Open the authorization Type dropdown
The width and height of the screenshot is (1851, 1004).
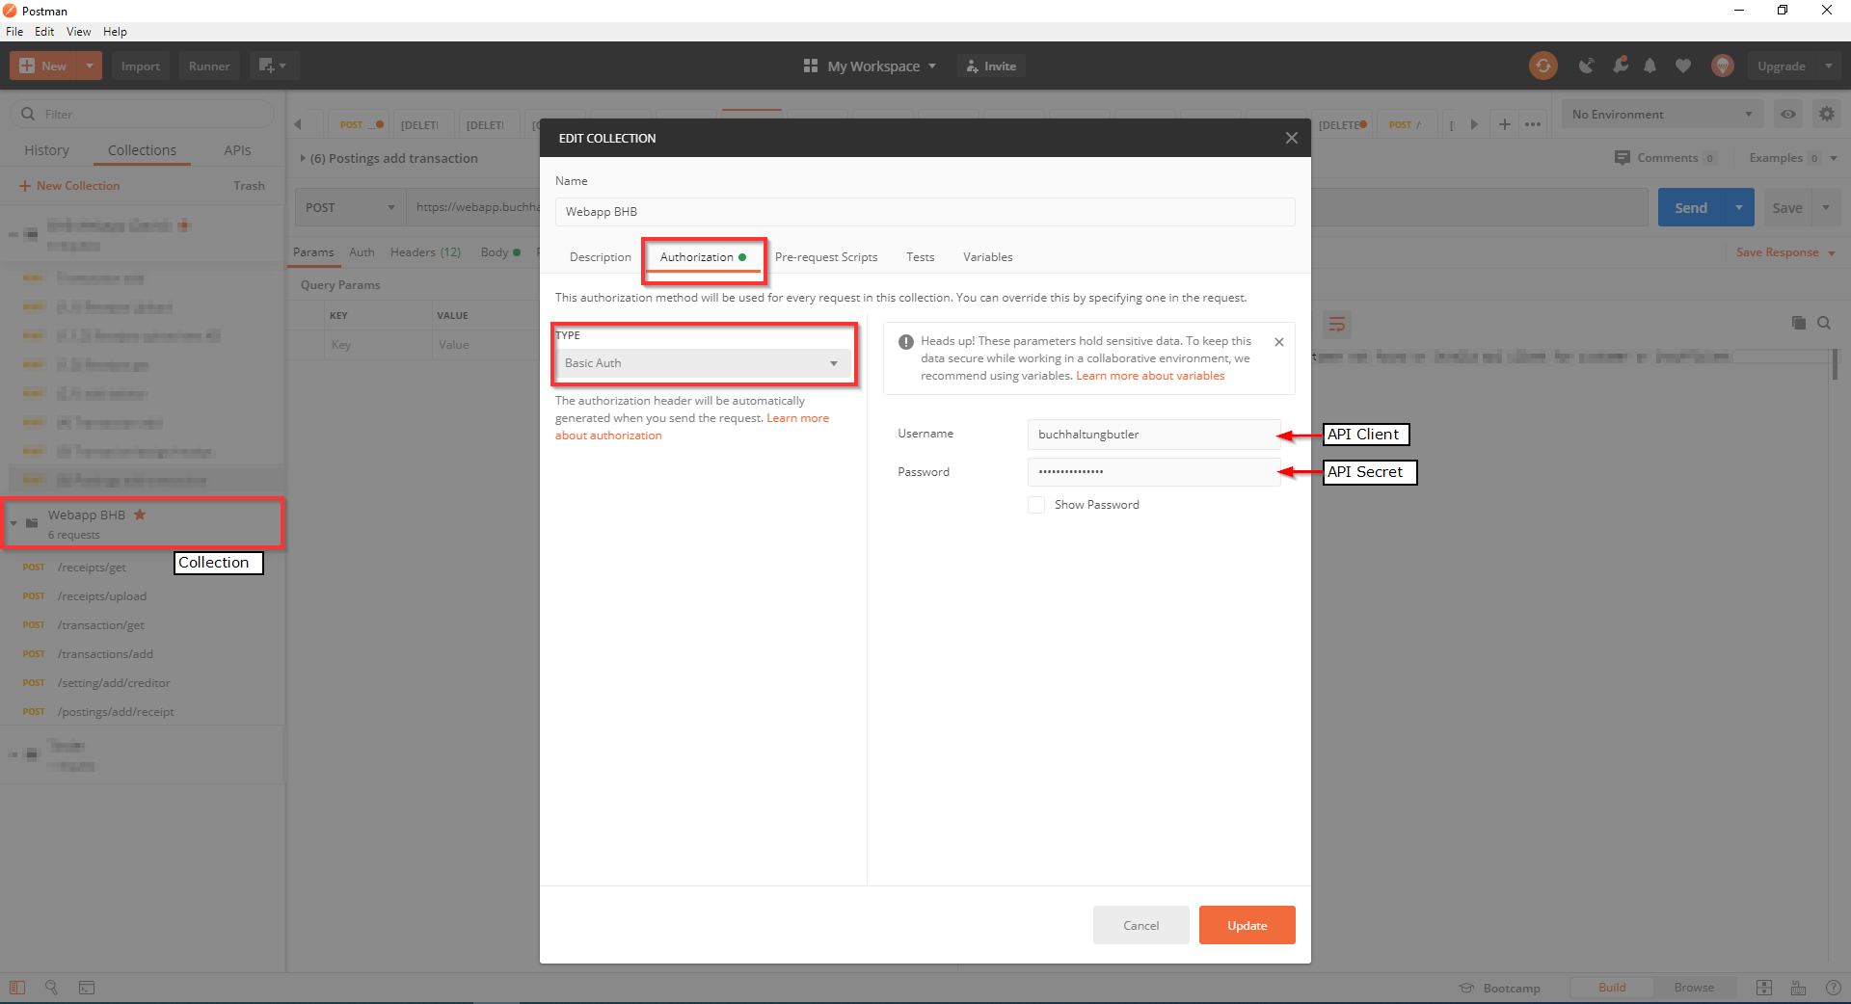coord(702,363)
